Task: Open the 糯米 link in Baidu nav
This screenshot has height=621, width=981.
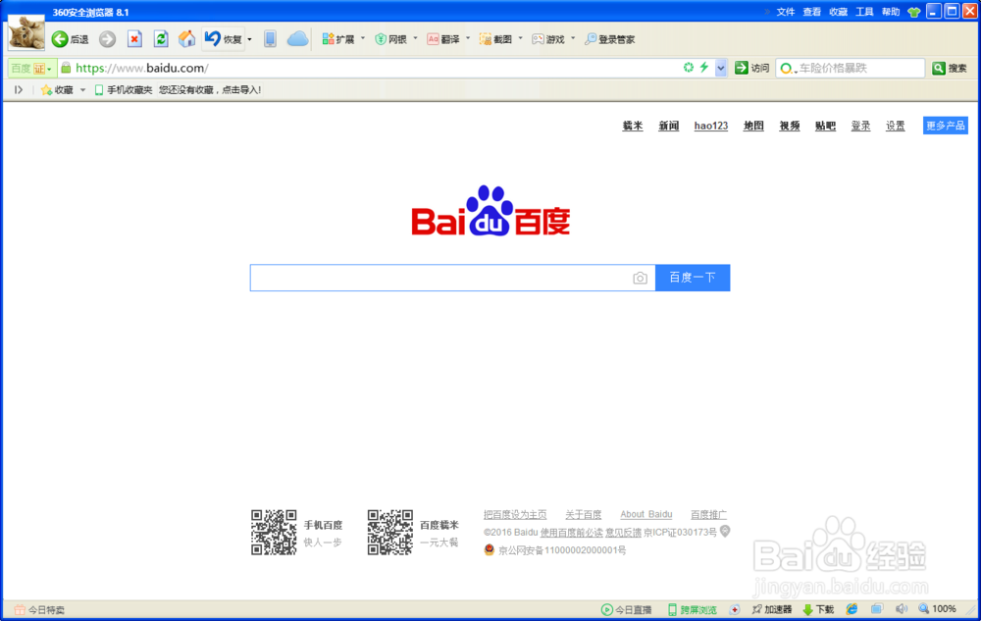Action: click(633, 126)
